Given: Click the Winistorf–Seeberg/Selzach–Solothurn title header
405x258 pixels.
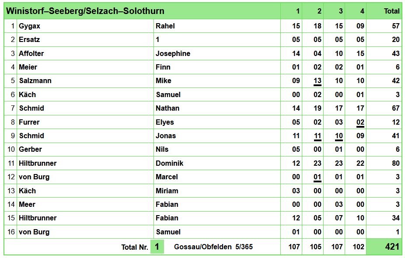Looking at the screenshot, I should click(85, 11).
